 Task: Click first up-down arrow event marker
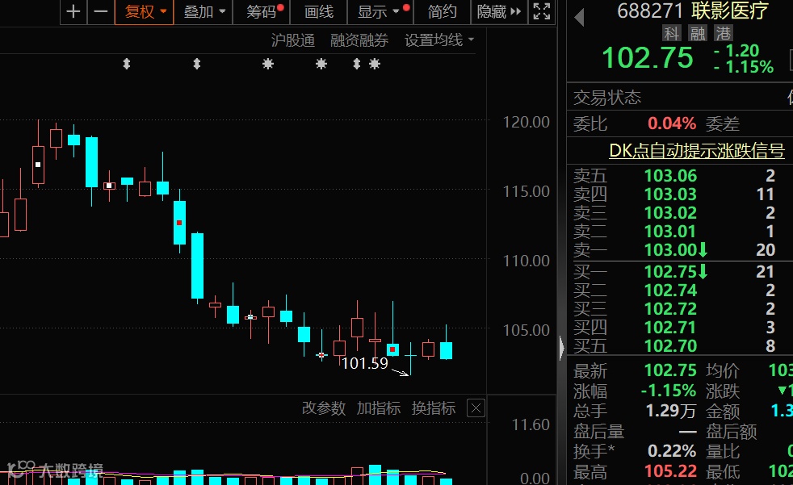click(127, 64)
